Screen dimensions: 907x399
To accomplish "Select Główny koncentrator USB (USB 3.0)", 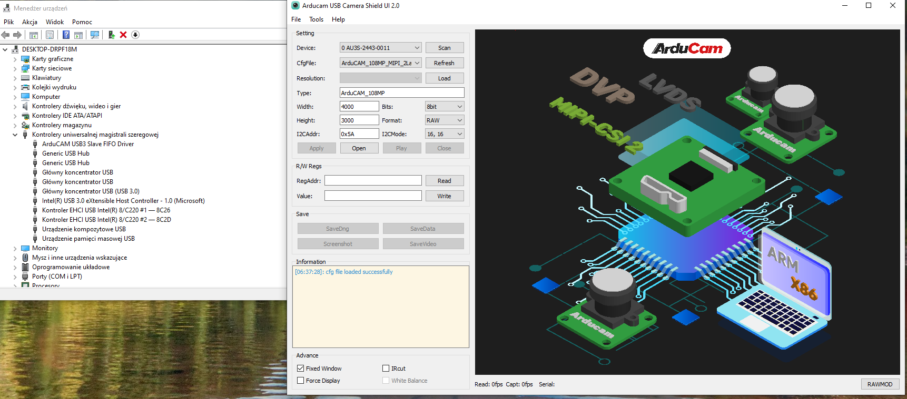I will (91, 191).
